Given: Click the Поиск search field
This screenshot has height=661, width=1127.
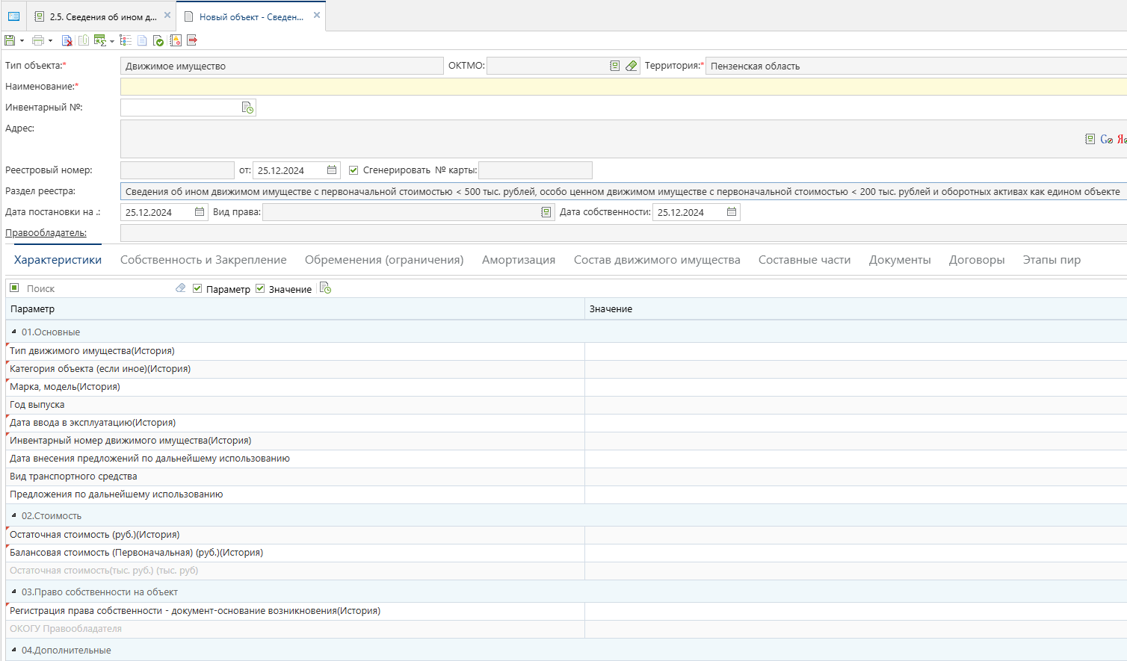Looking at the screenshot, I should [97, 288].
